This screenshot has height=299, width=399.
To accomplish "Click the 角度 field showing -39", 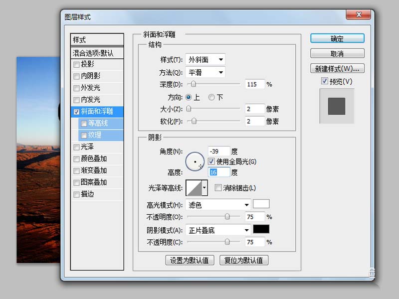I will point(219,151).
